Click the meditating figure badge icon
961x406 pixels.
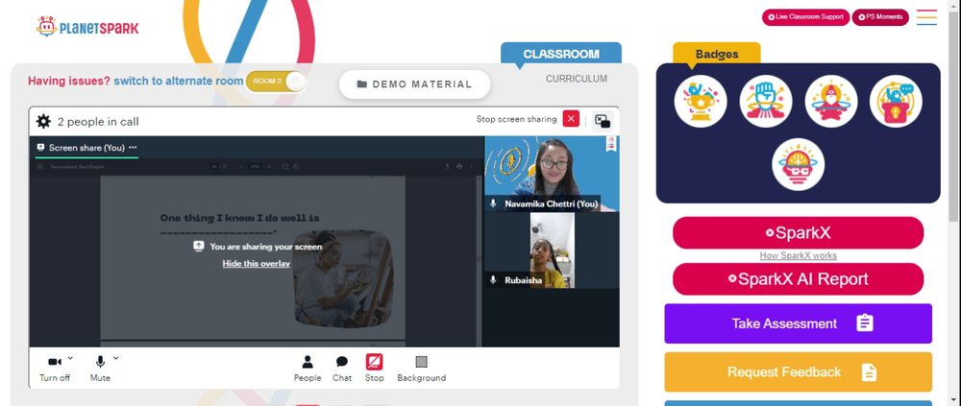(830, 101)
